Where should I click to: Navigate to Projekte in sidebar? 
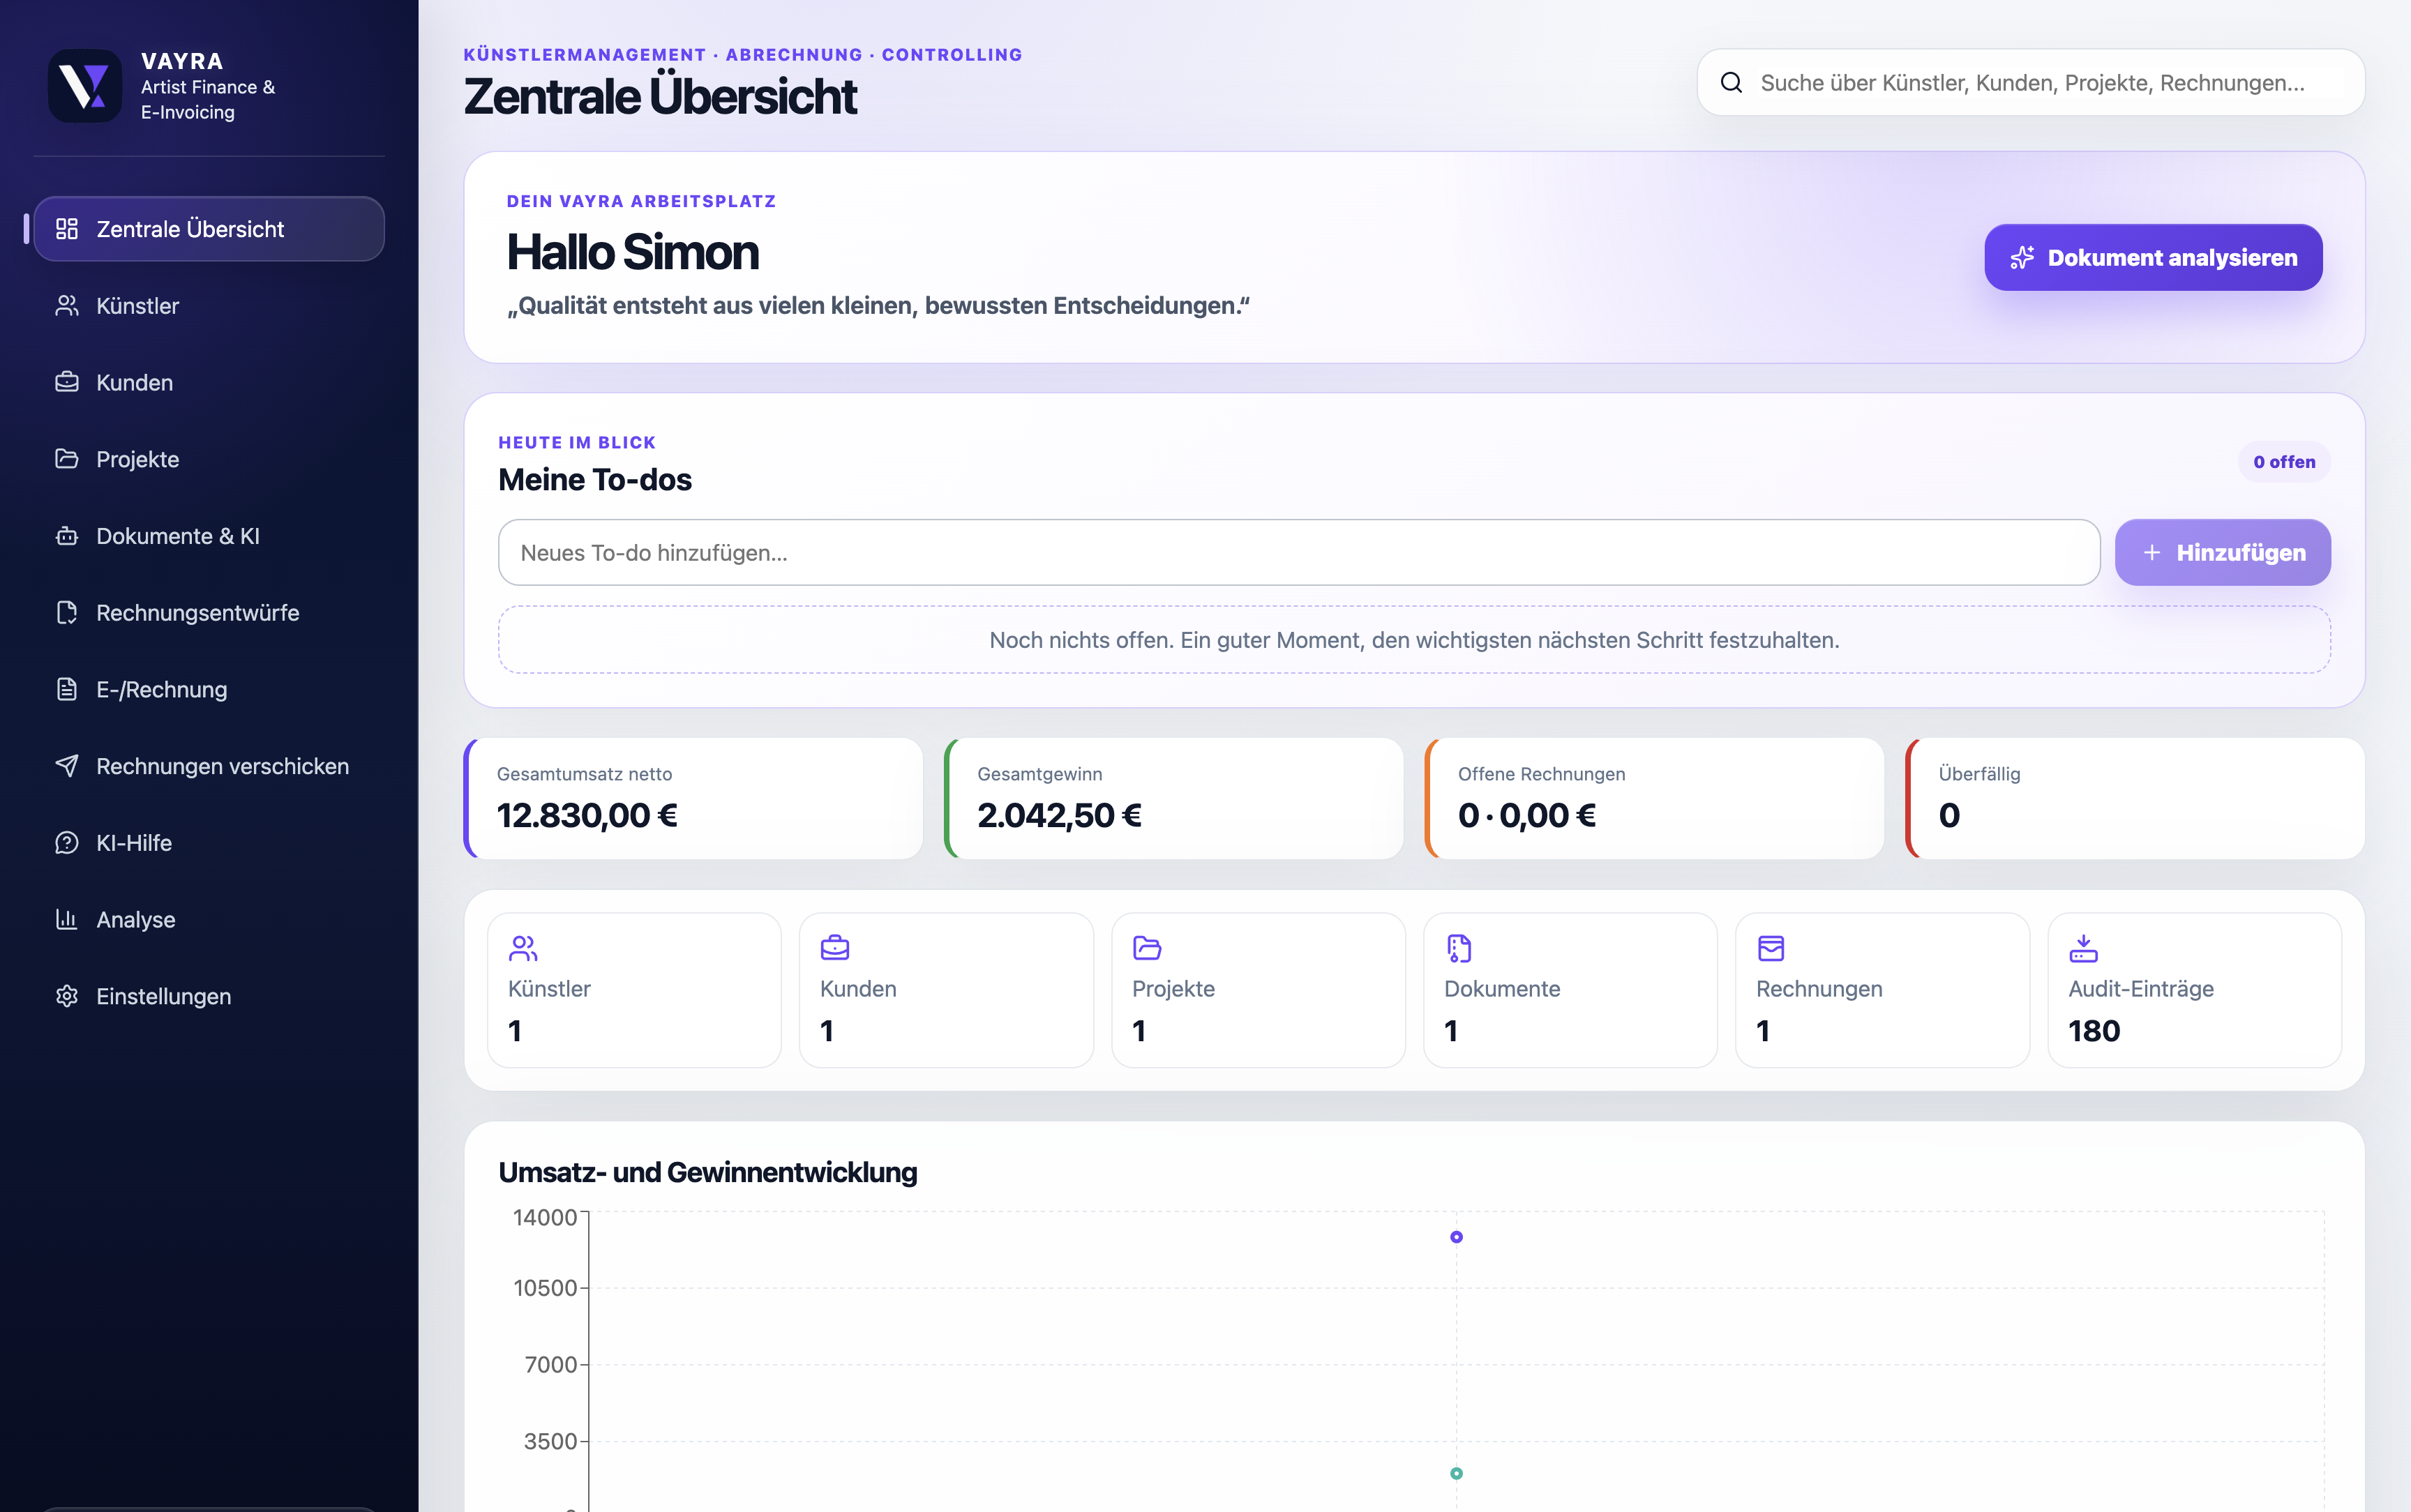point(209,459)
